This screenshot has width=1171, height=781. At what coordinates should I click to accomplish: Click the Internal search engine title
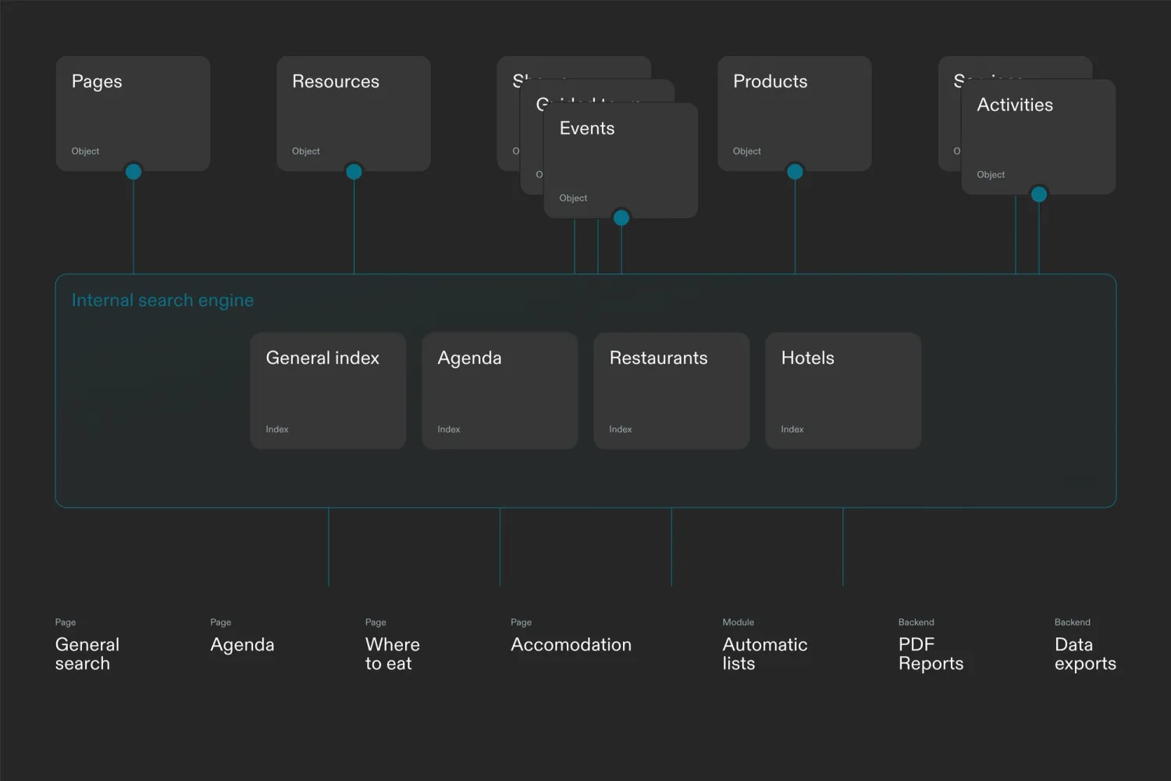coord(162,301)
